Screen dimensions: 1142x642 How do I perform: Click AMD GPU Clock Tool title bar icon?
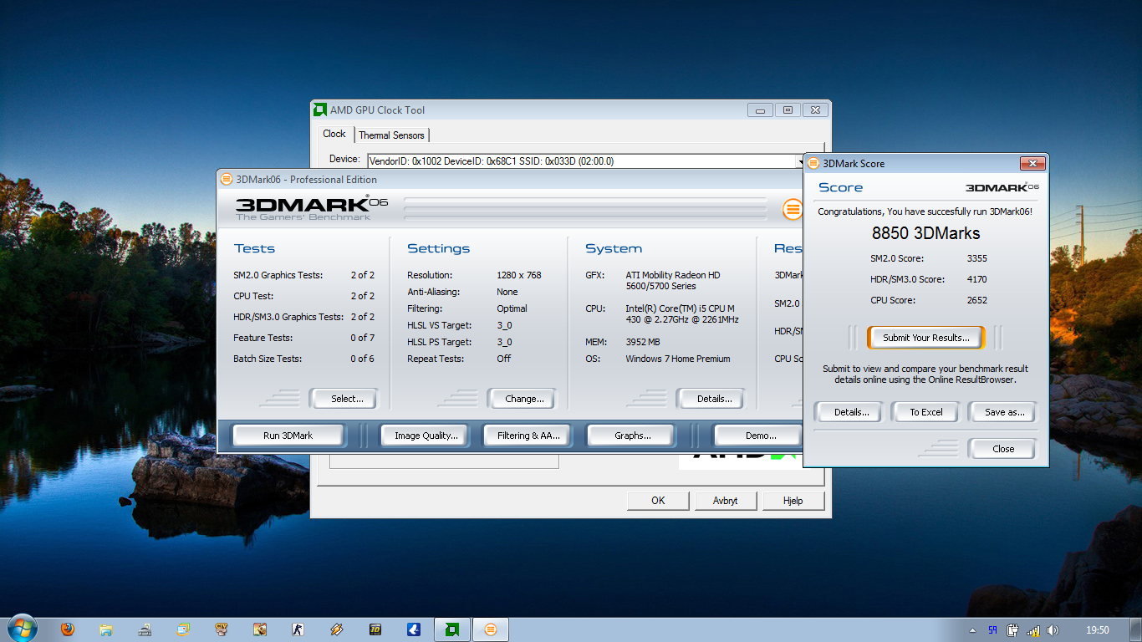pyautogui.click(x=319, y=110)
